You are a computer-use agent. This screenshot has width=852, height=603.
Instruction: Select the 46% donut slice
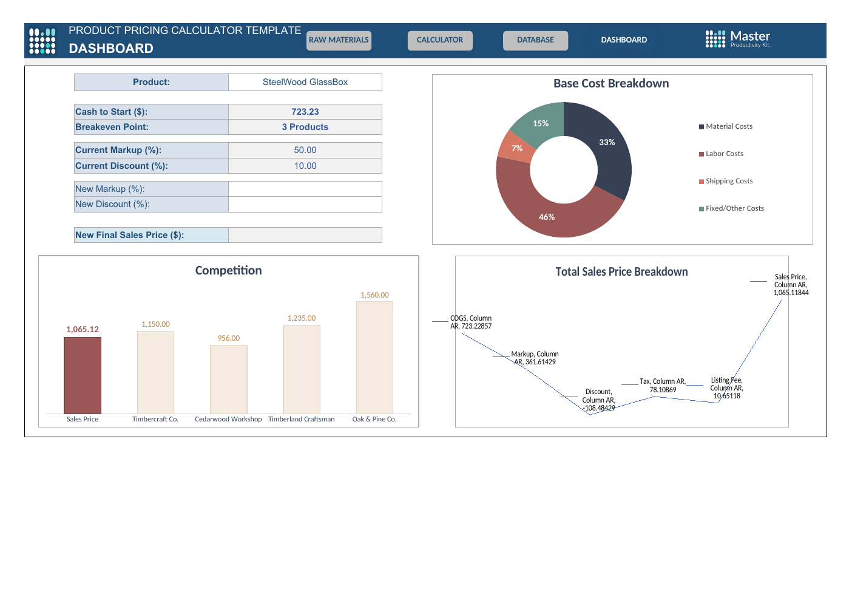click(x=547, y=217)
